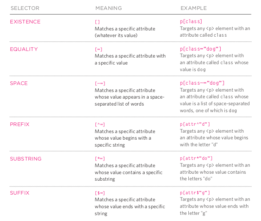Click the p[attr^"d"] example code
261x221 pixels.
(195, 124)
